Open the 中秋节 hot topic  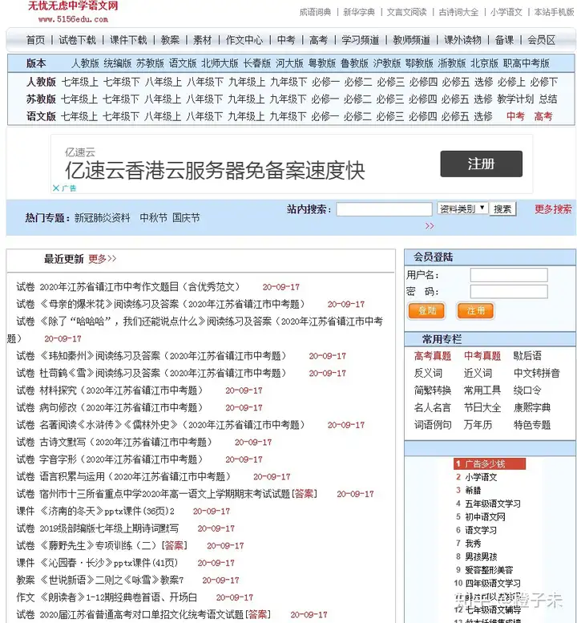point(153,218)
